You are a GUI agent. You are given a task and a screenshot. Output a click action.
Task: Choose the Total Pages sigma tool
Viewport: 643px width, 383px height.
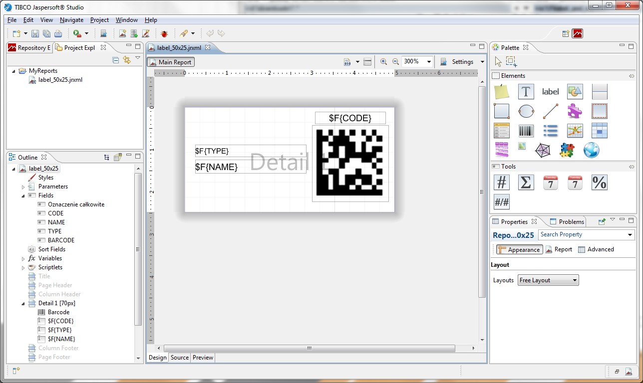point(525,182)
